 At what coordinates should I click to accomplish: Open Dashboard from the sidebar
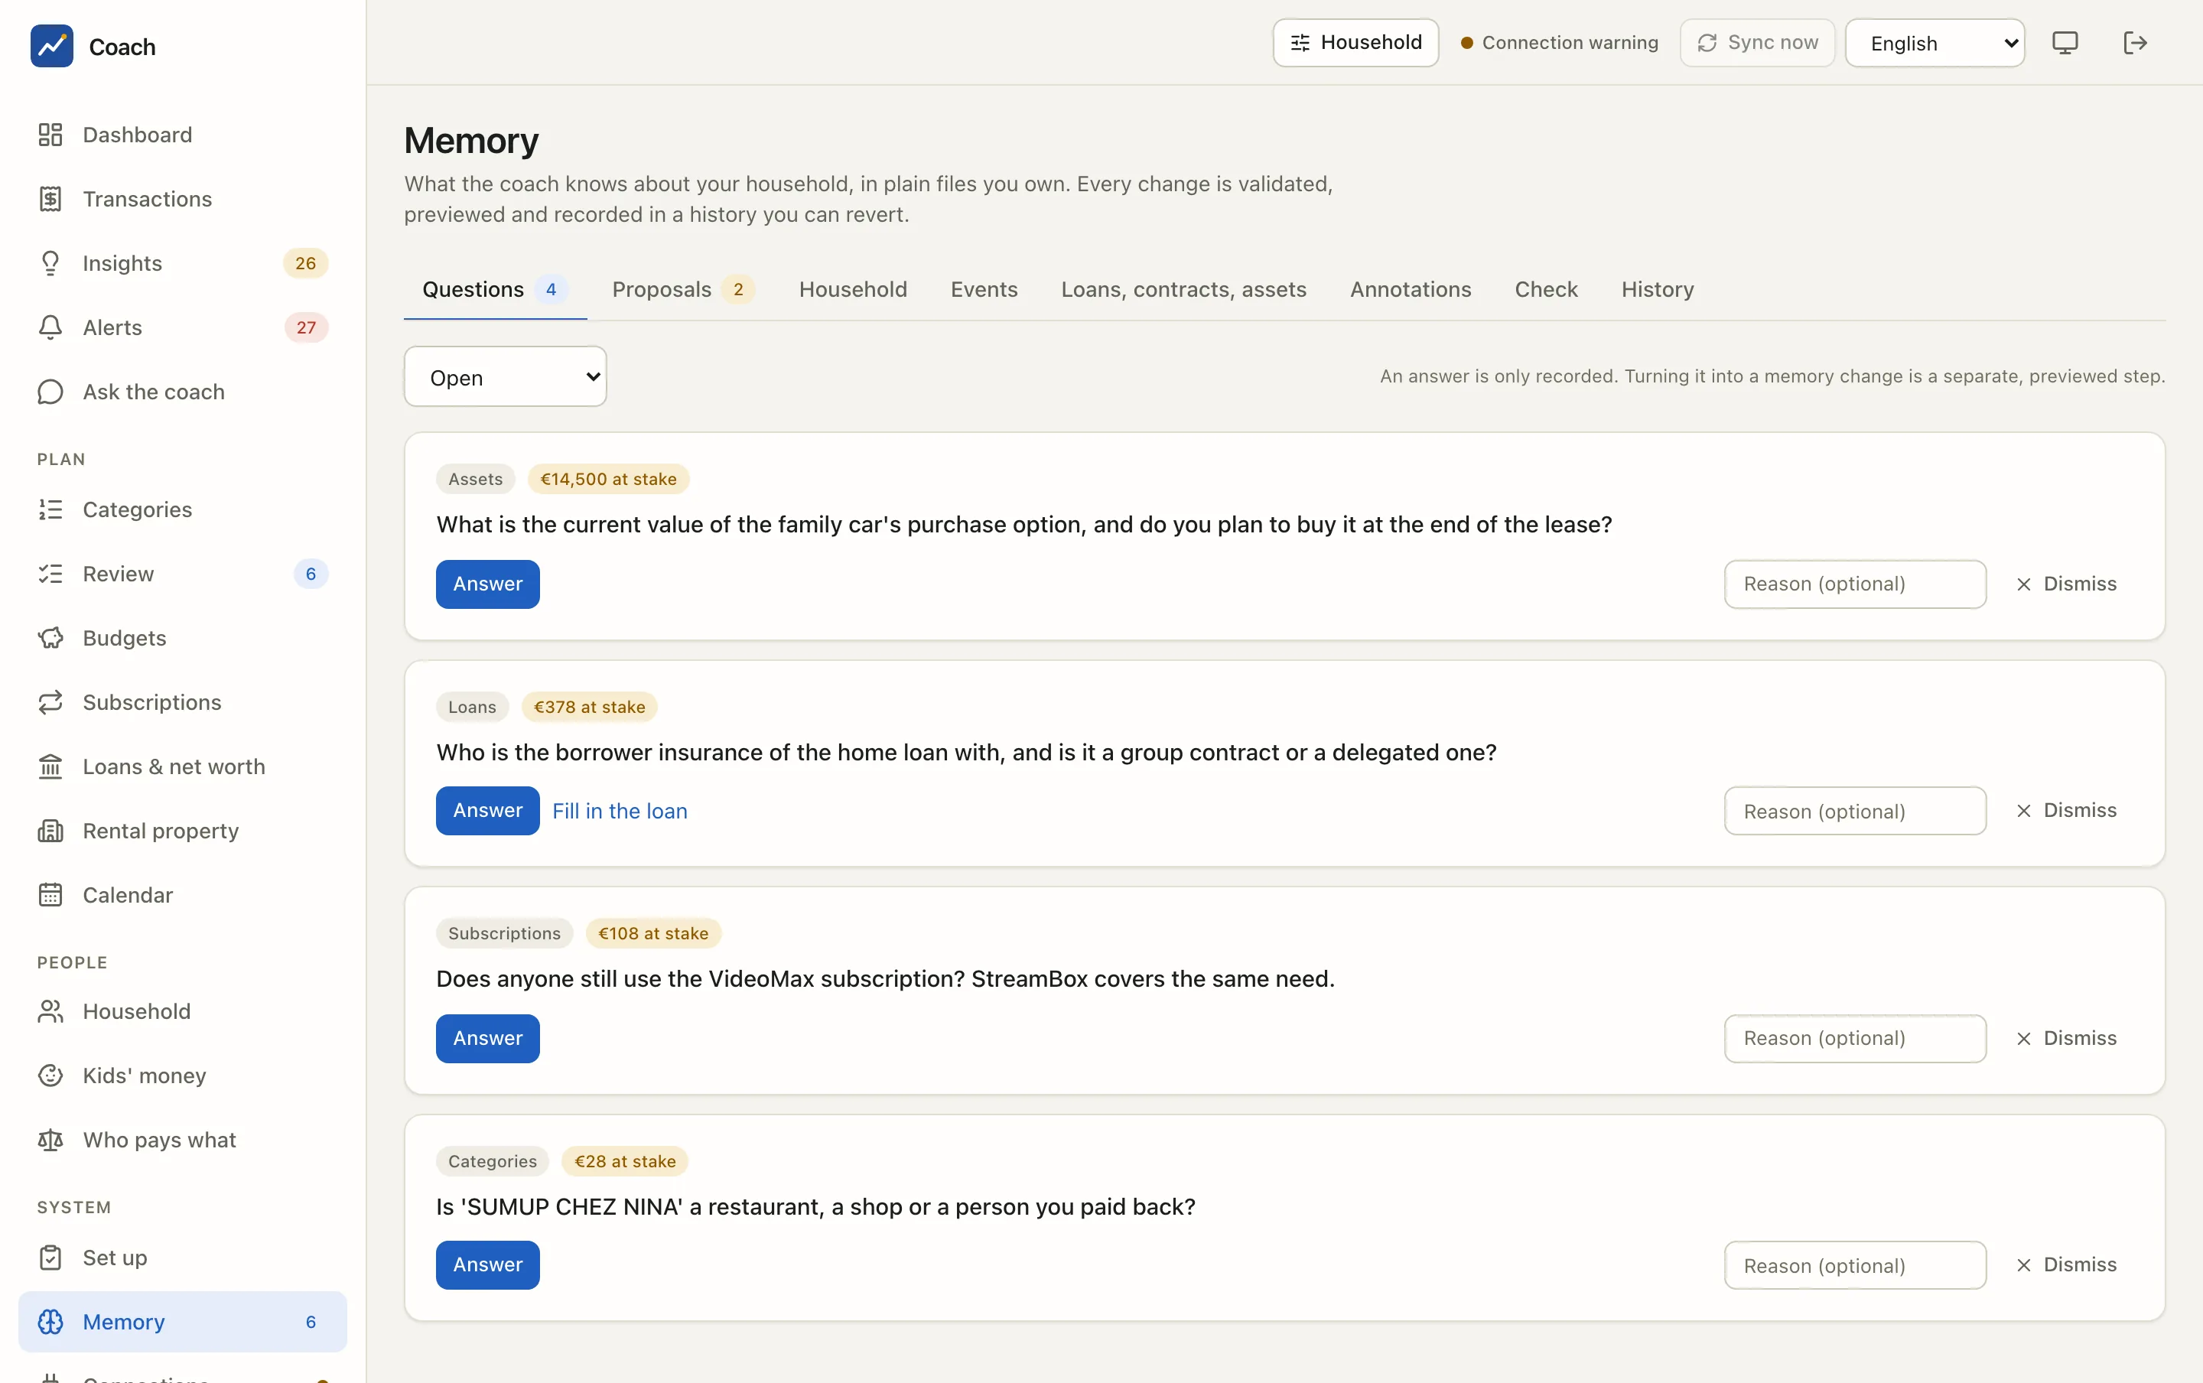pos(182,135)
